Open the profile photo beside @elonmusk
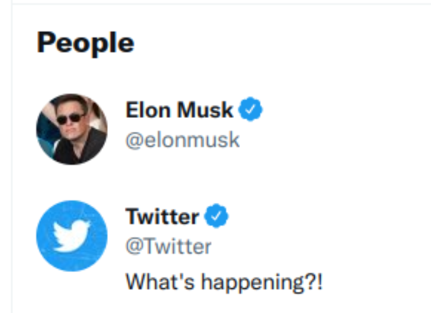 pos(71,129)
